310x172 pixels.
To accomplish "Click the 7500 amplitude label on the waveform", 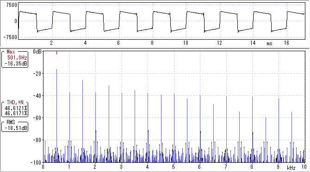I will coord(12,5).
